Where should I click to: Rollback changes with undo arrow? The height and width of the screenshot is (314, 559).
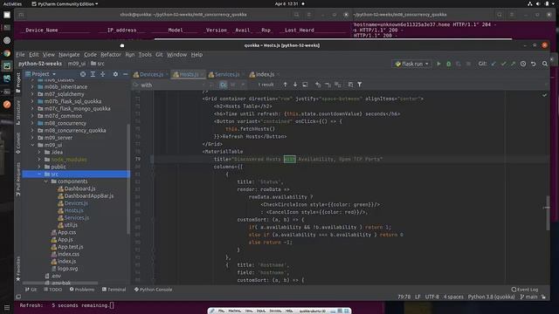(x=534, y=64)
